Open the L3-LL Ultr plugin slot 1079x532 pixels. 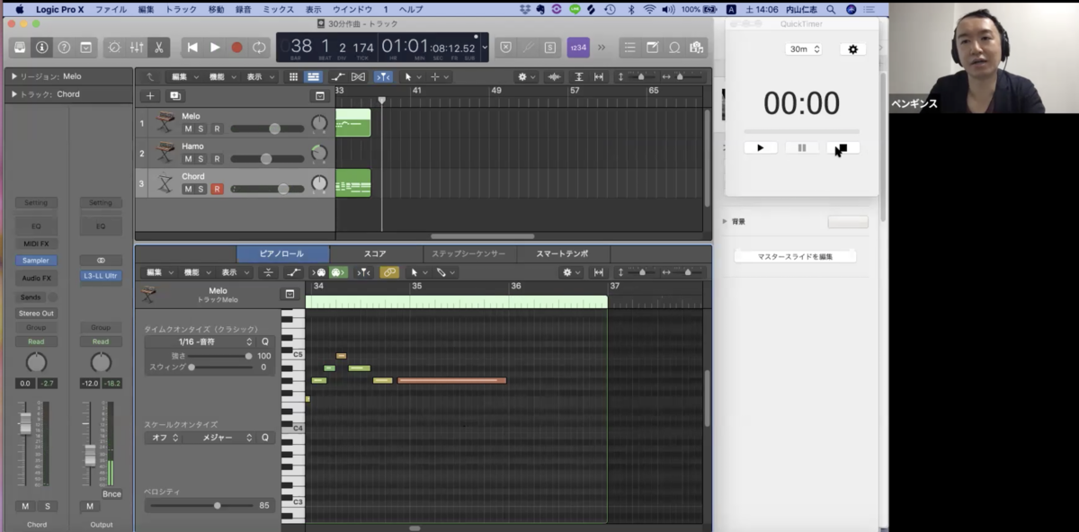[x=101, y=276]
